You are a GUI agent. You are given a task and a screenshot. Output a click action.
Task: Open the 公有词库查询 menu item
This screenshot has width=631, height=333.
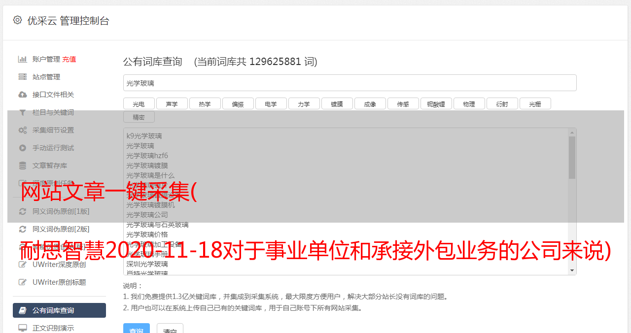59,310
